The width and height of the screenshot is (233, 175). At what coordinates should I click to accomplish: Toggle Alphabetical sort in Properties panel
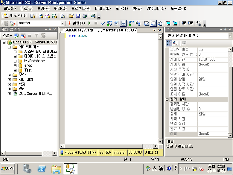(175, 43)
